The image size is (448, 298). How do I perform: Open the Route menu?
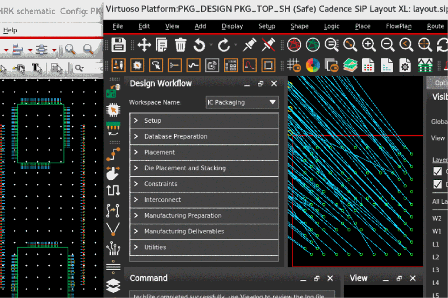coord(435,26)
